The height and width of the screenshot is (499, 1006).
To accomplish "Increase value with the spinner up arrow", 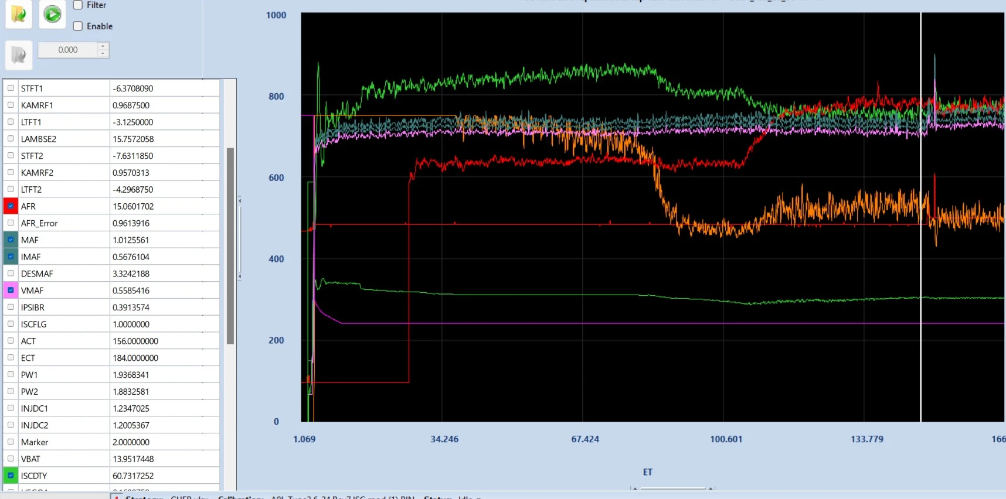I will [x=103, y=46].
